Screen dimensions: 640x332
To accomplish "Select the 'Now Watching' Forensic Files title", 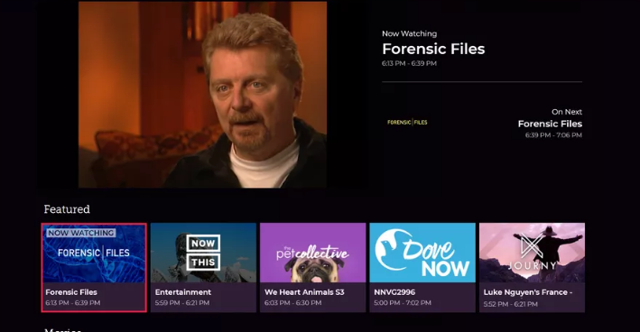I will tap(433, 49).
